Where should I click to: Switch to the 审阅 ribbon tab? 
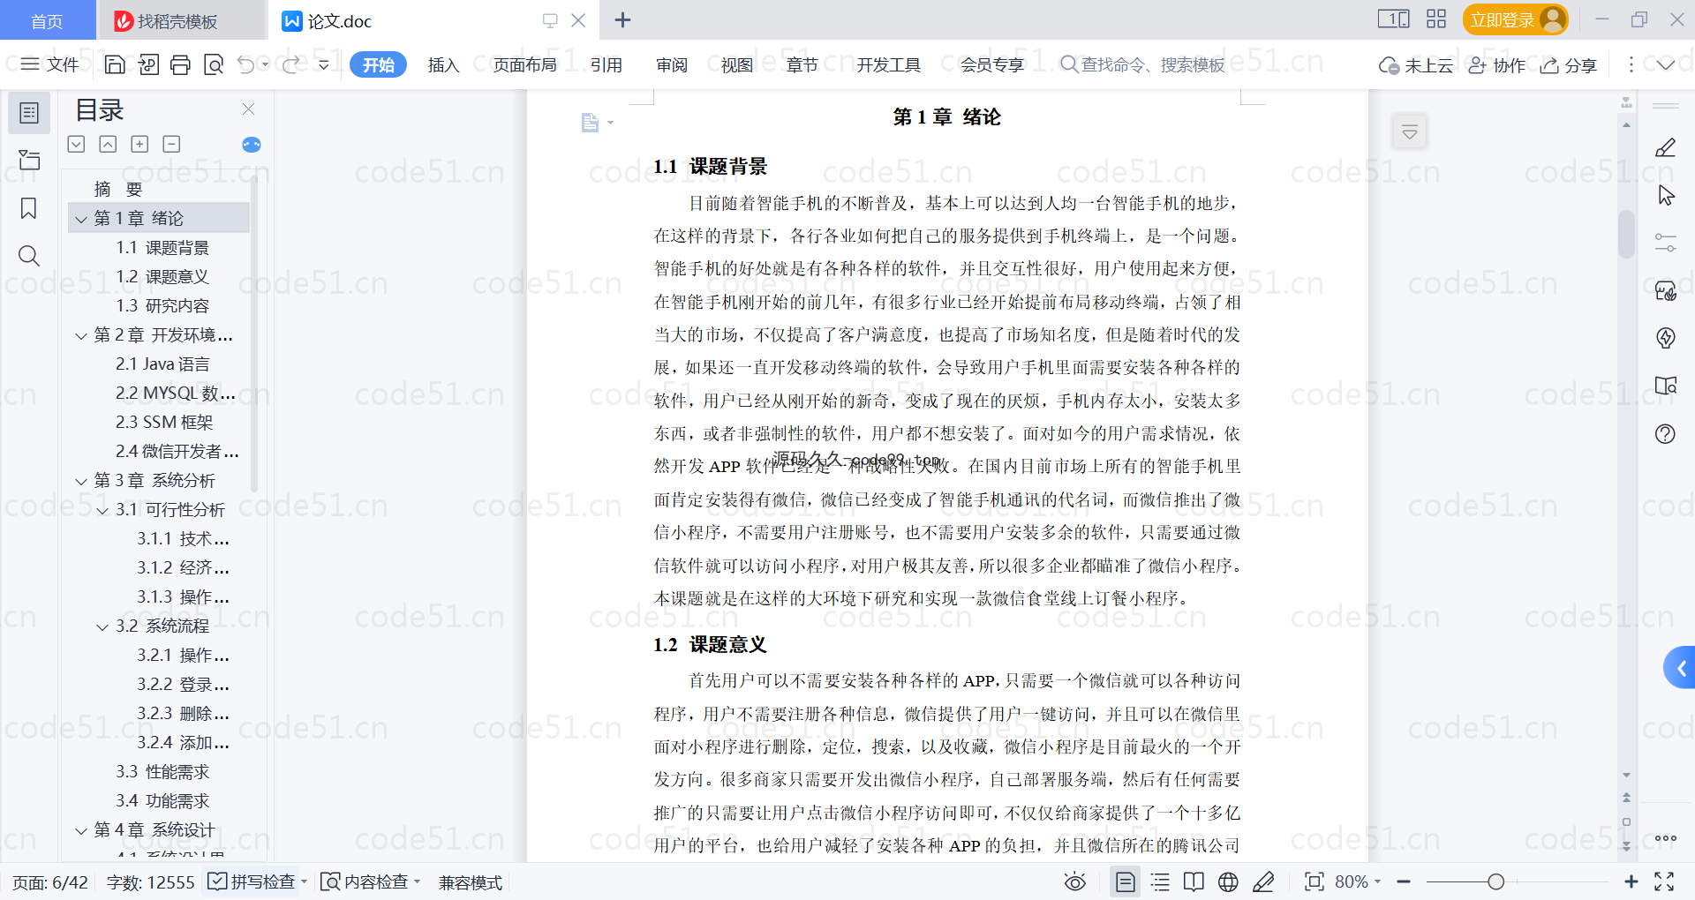[671, 64]
